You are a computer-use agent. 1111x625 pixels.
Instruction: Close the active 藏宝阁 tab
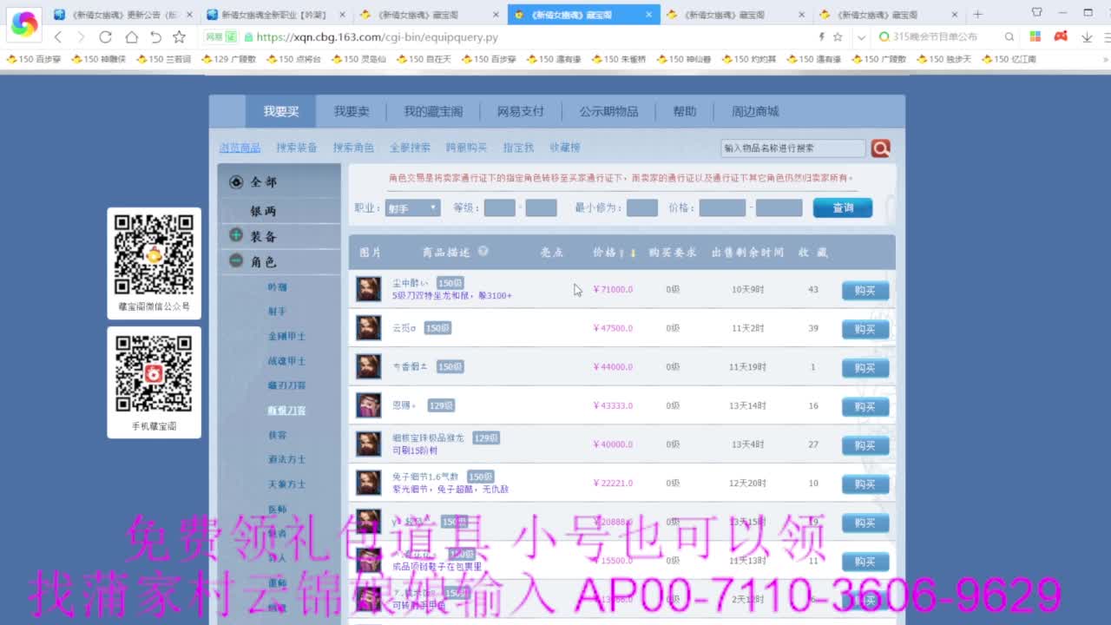pos(649,15)
